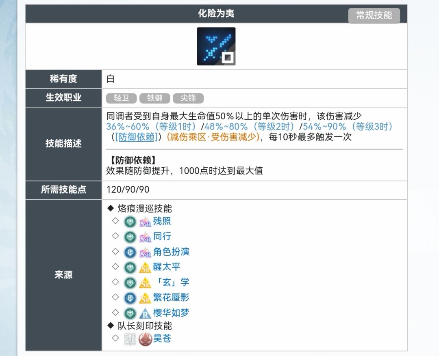
Task: Click the green type icon beside 醒太平
Action: click(130, 268)
